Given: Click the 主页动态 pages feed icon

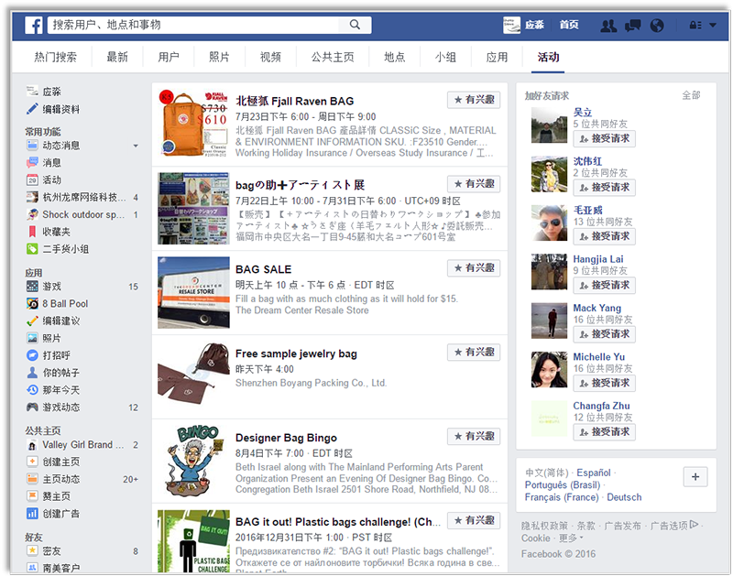Looking at the screenshot, I should click(x=32, y=479).
